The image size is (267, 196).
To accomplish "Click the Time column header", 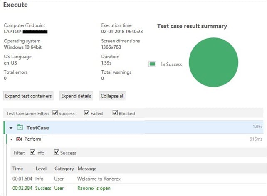I will (x=18, y=169).
